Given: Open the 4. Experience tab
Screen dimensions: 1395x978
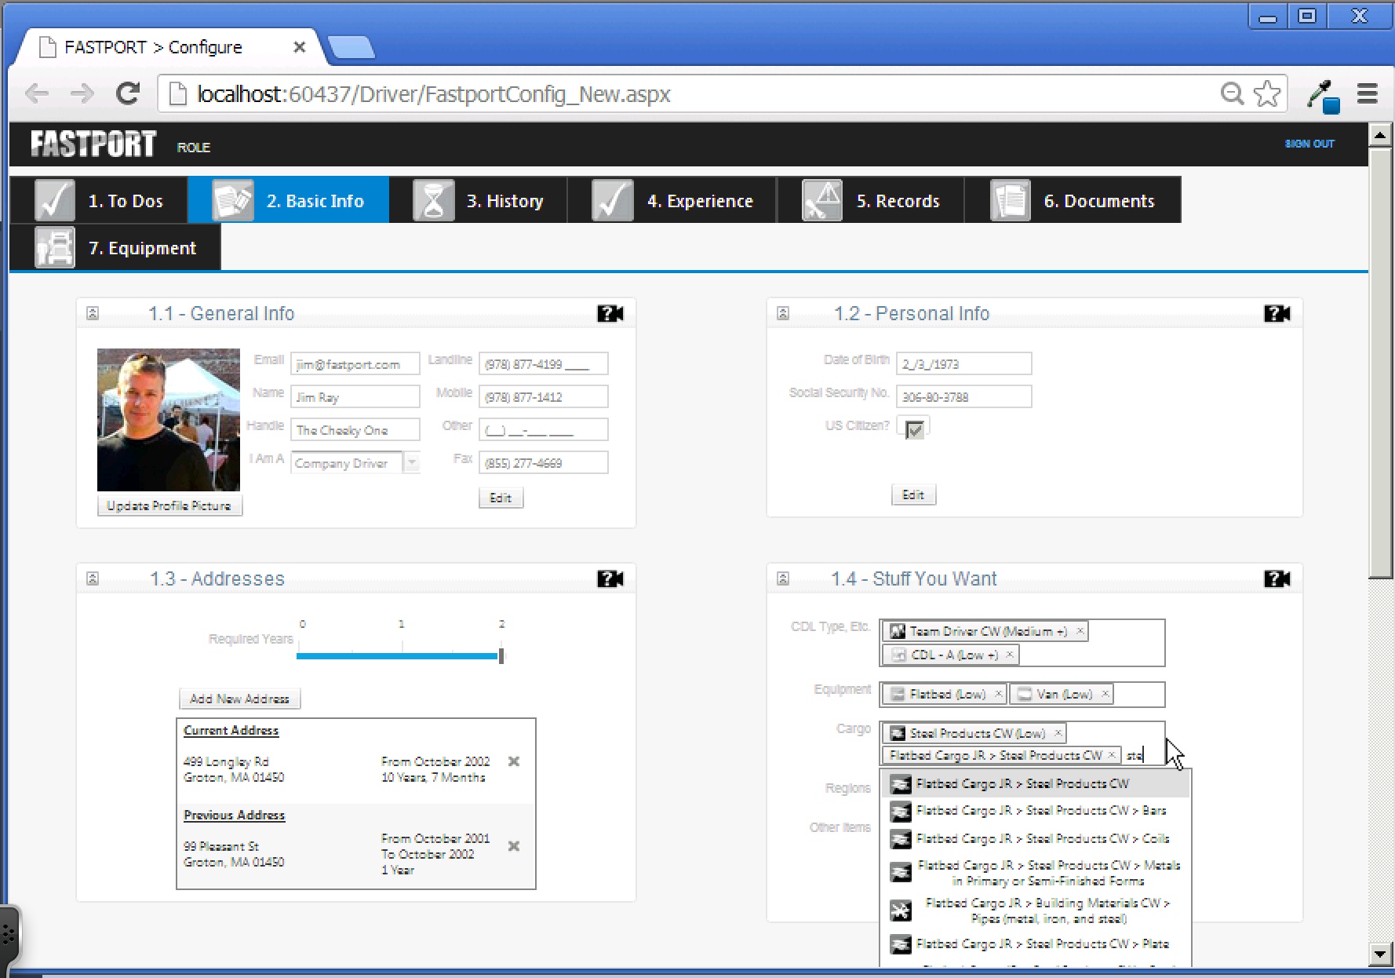Looking at the screenshot, I should (672, 200).
